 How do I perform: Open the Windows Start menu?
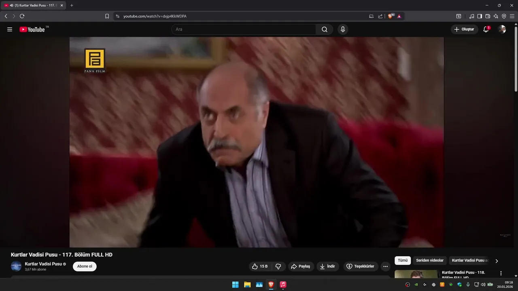pyautogui.click(x=235, y=285)
